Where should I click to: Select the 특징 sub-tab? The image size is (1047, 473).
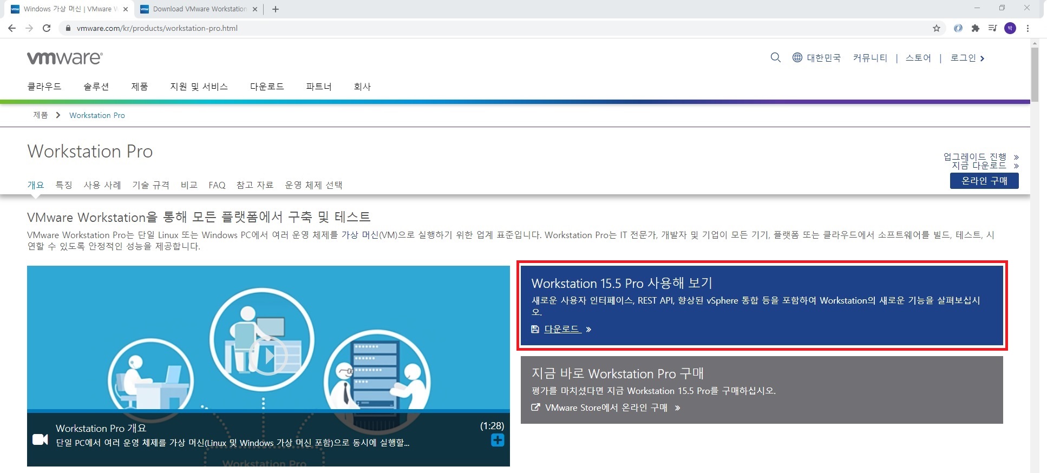[x=64, y=185]
